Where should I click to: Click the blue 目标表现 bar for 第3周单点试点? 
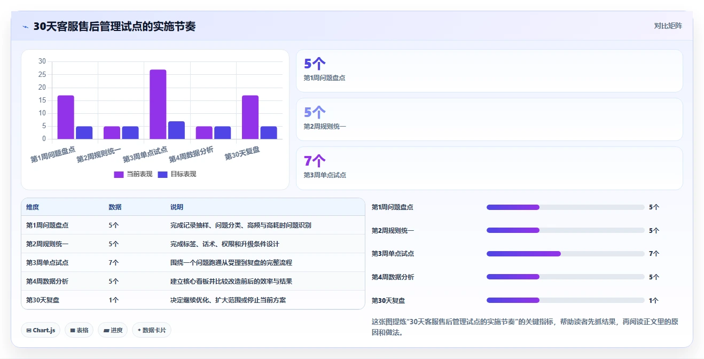point(176,130)
